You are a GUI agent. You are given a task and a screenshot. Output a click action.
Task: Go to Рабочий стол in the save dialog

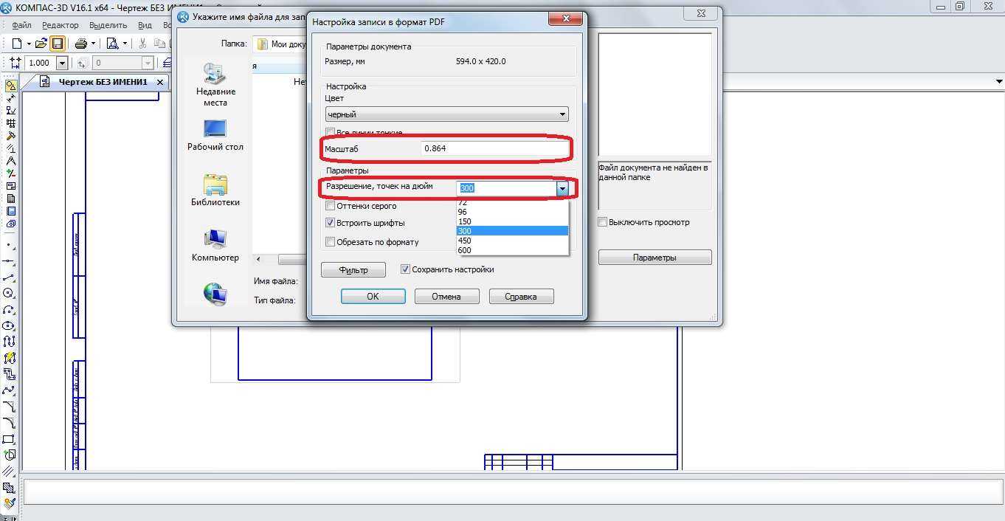[215, 135]
